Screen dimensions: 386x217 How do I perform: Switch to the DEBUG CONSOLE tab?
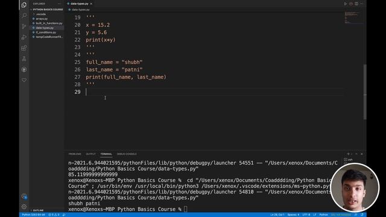point(127,154)
